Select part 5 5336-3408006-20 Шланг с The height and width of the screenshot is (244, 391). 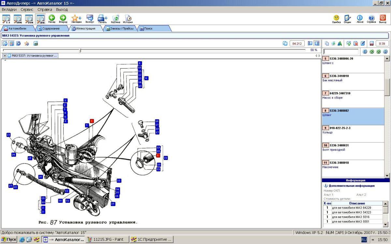click(353, 64)
